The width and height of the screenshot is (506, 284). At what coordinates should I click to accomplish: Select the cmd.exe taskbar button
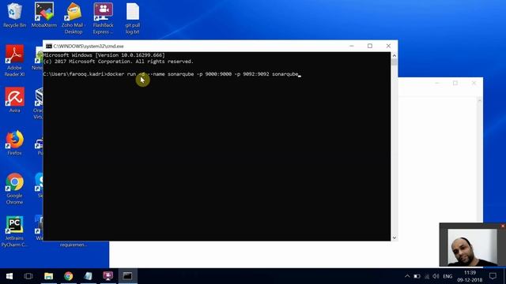(x=127, y=276)
